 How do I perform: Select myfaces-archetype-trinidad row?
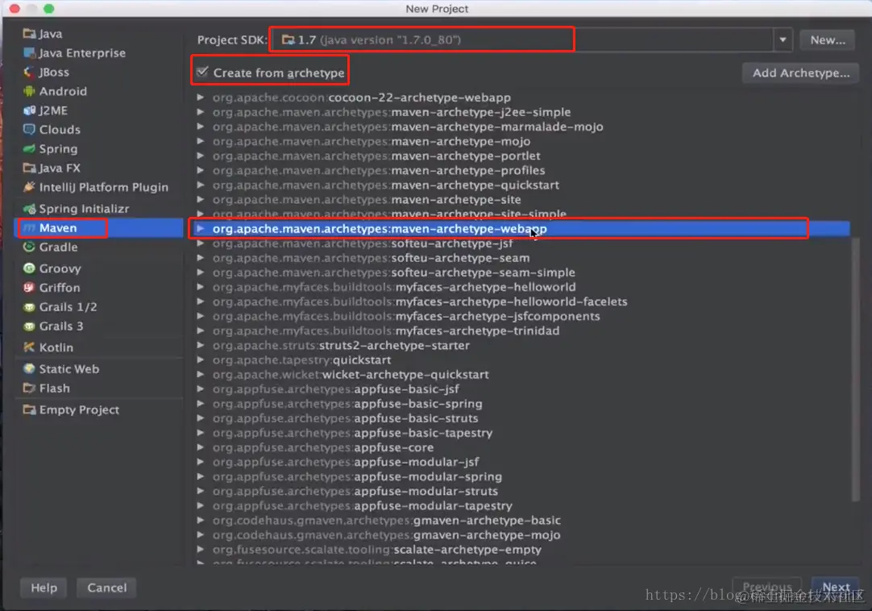pyautogui.click(x=523, y=330)
